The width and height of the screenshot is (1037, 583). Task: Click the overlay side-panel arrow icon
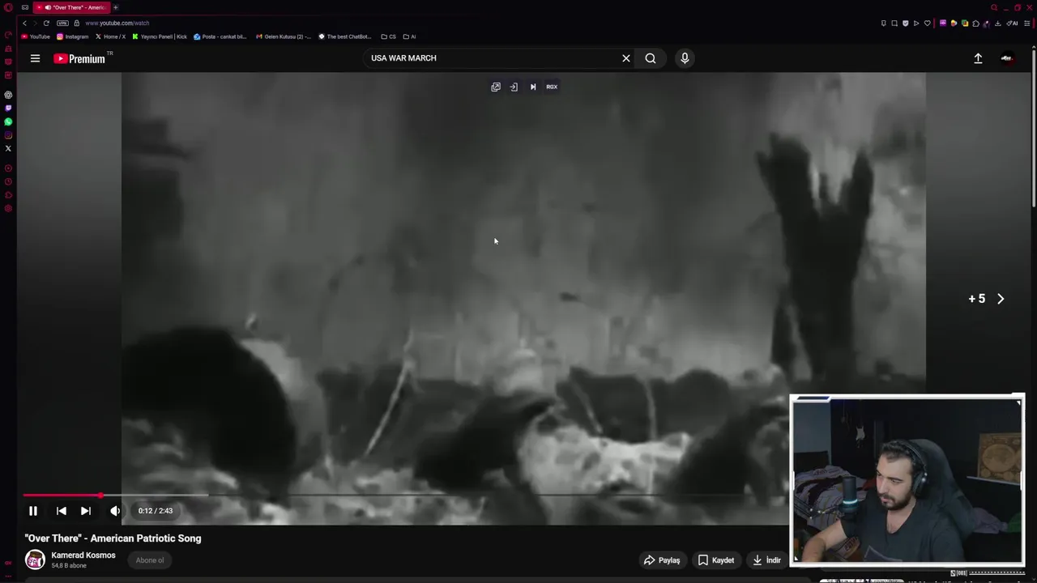pyautogui.click(x=514, y=87)
